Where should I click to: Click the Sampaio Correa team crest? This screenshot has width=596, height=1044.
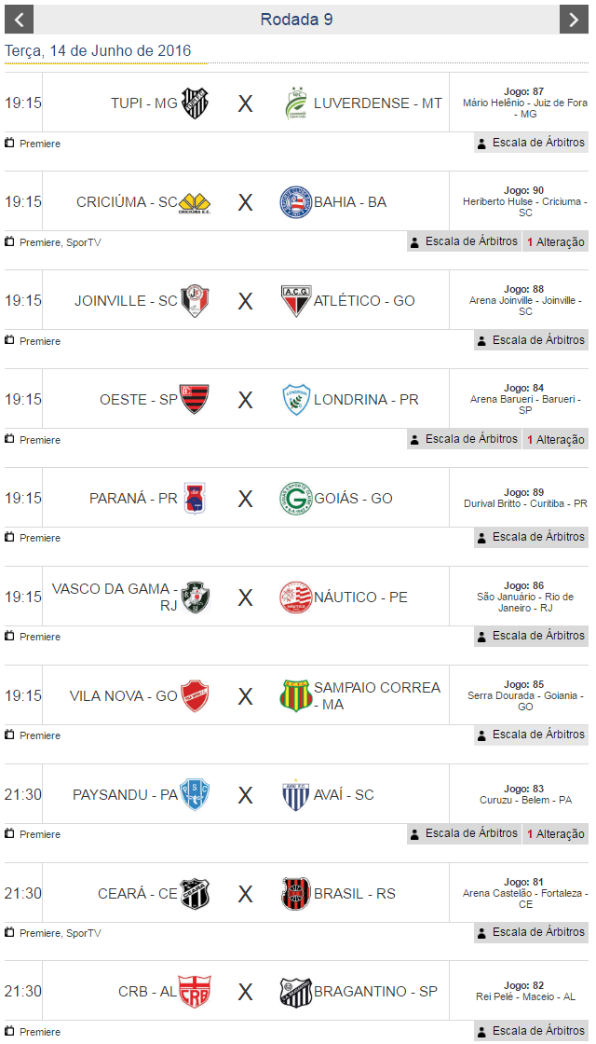(x=295, y=695)
